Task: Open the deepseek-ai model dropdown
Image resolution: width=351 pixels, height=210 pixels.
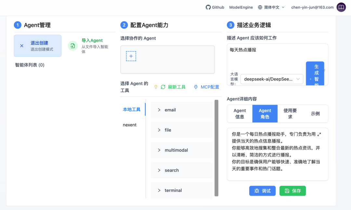Action: [x=272, y=79]
